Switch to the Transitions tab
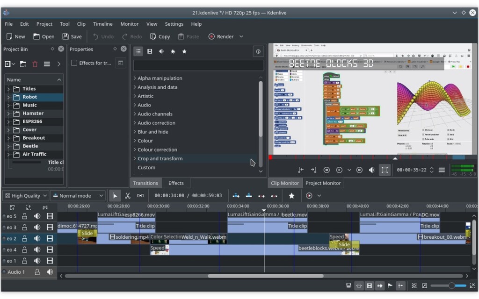This screenshot has width=479, height=299. click(x=145, y=183)
